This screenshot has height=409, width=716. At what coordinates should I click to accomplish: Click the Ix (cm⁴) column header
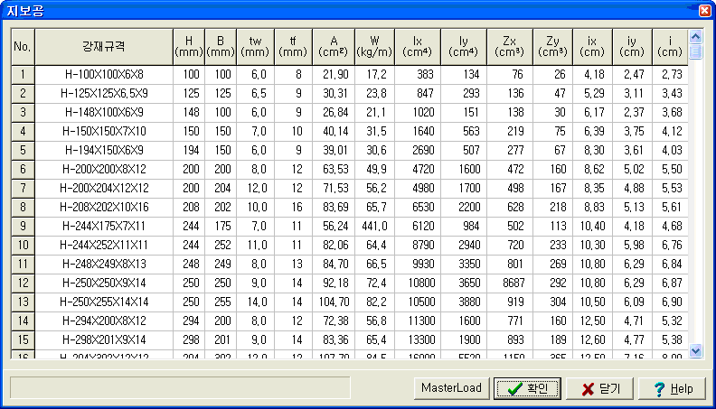(418, 47)
